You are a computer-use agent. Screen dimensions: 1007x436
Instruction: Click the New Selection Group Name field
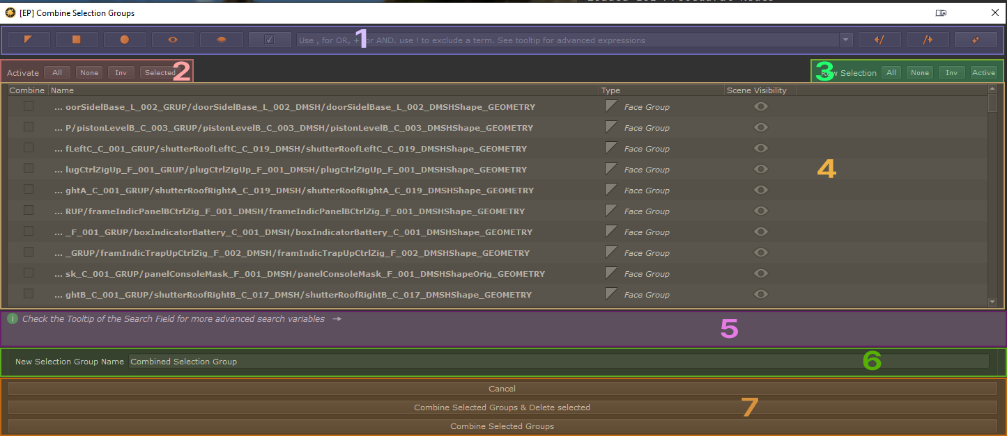[x=558, y=362]
